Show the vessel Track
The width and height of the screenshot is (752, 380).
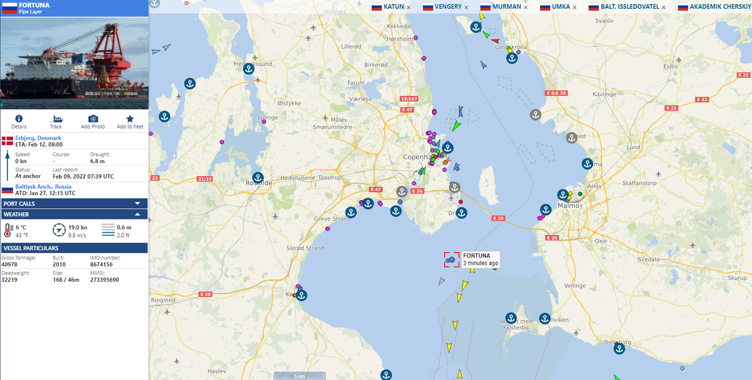[x=56, y=122]
